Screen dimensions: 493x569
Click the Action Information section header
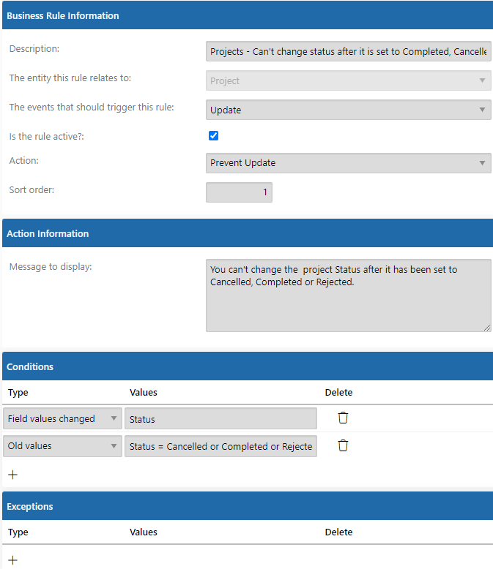(248, 233)
